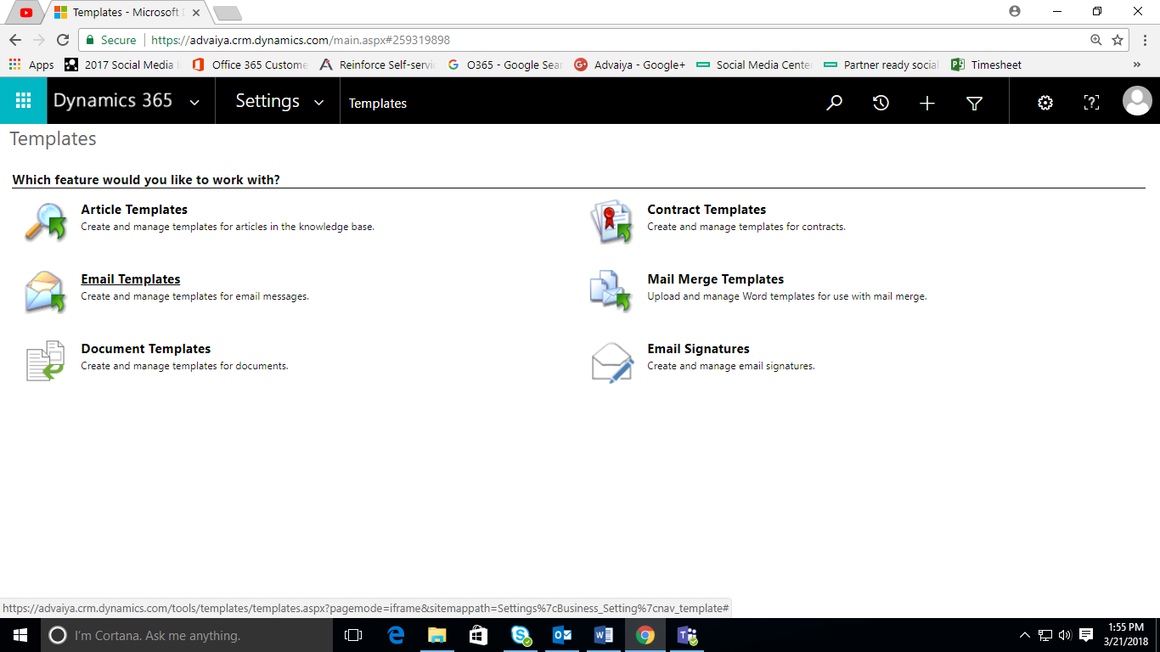Open Advanced Find funnel icon

click(x=974, y=103)
